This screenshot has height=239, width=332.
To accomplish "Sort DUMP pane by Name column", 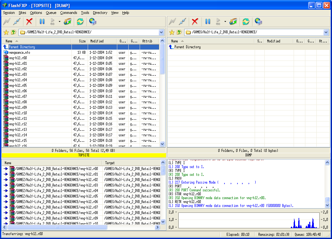I will [211, 41].
